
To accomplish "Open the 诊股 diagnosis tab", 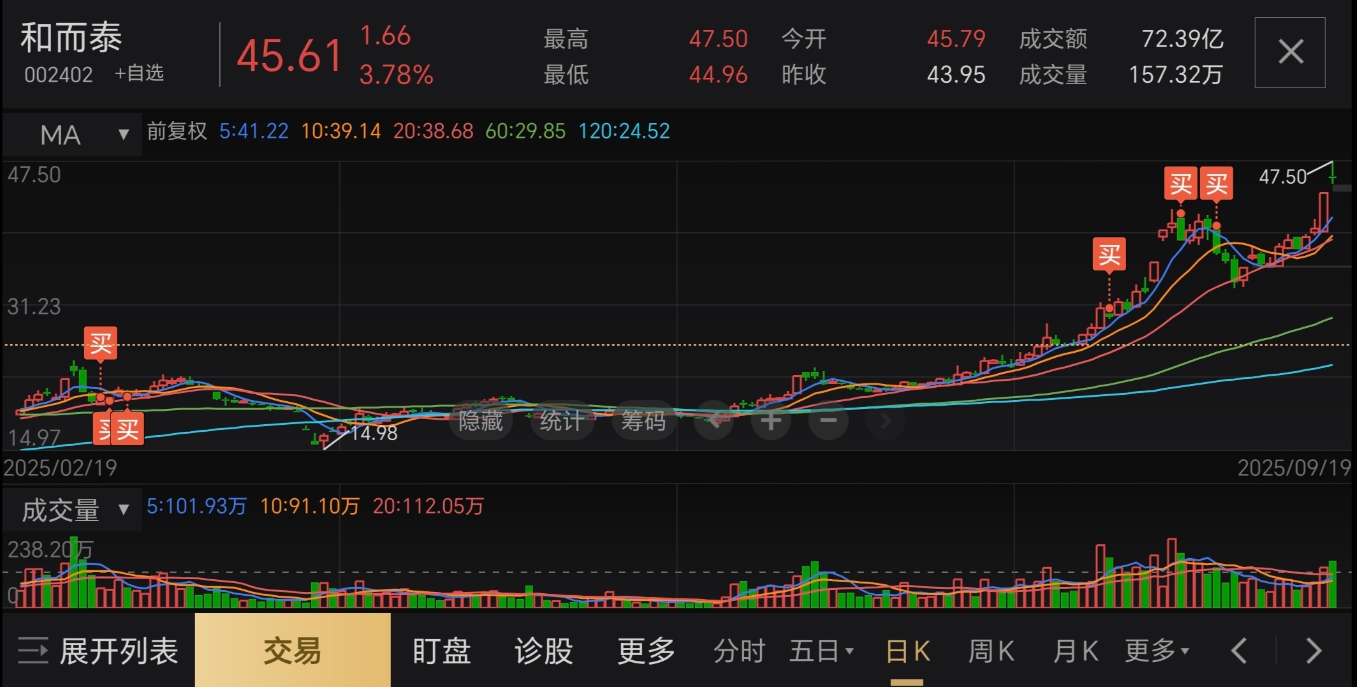I will 543,651.
